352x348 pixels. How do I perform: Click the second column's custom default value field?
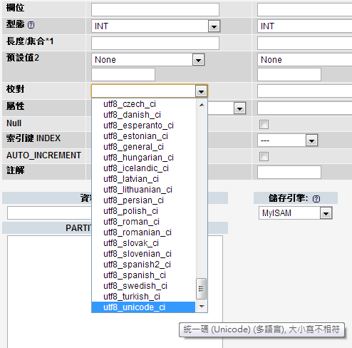click(x=289, y=74)
